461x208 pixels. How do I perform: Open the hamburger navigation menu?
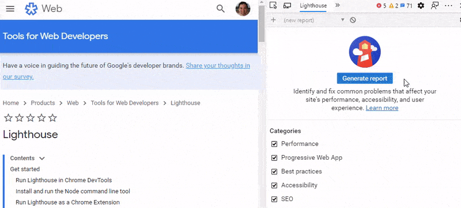tap(10, 9)
